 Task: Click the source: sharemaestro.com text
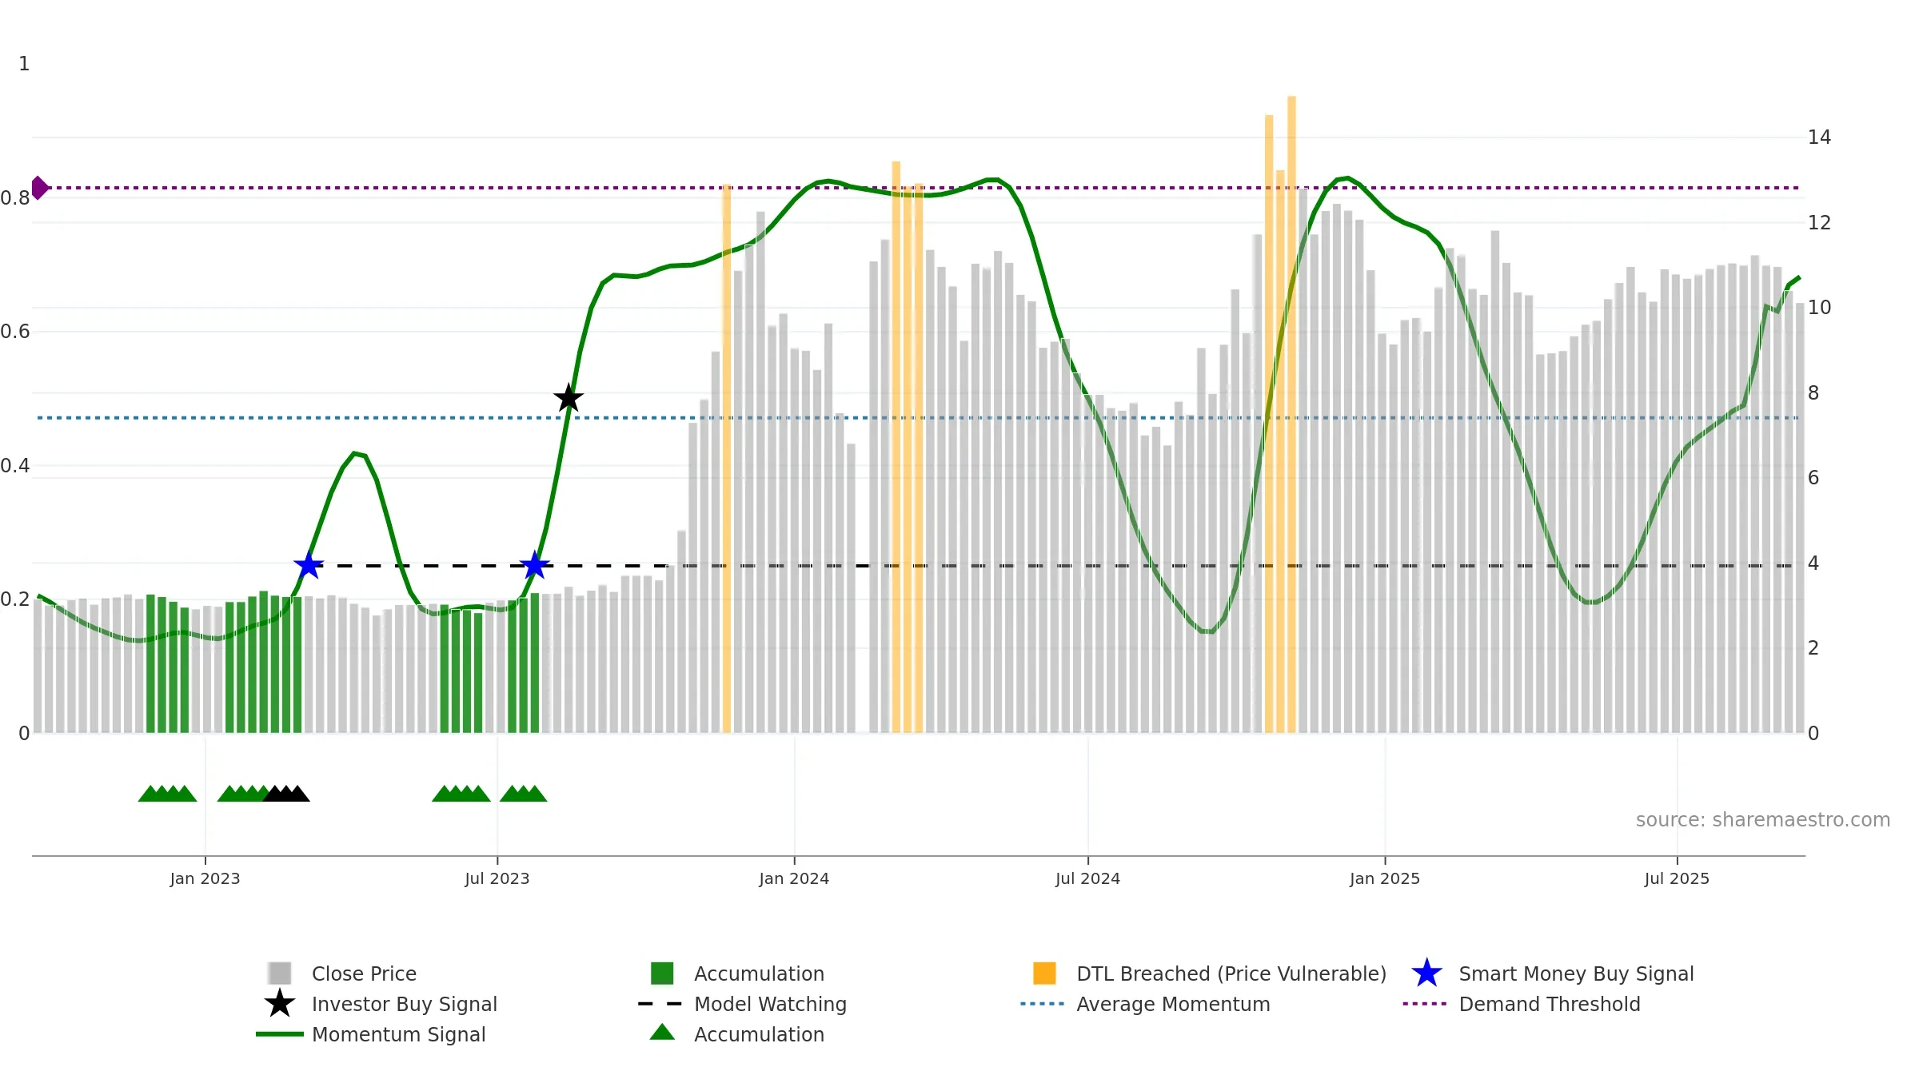[1763, 820]
